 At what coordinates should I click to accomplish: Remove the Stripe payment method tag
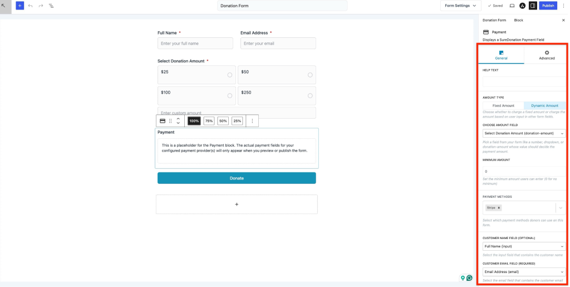coord(499,208)
